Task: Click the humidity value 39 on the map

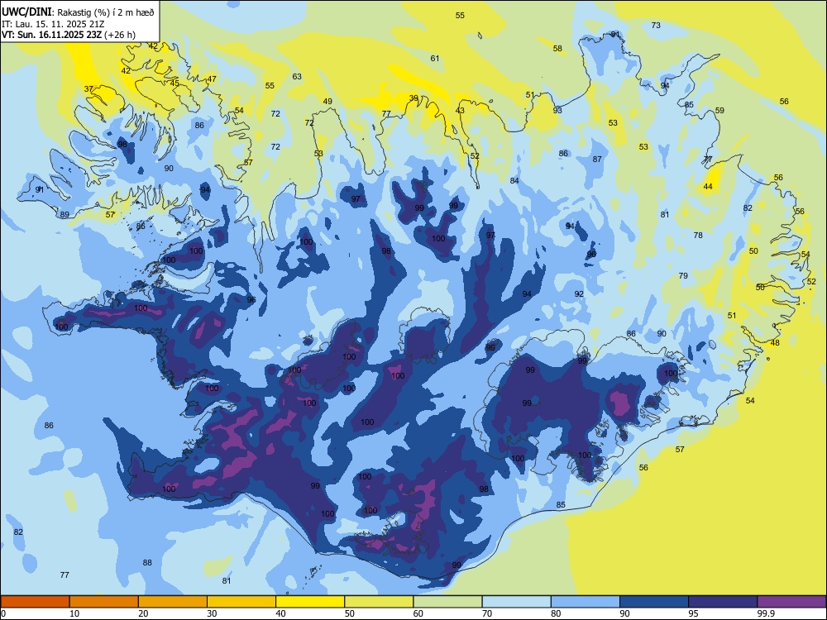Action: [x=413, y=98]
